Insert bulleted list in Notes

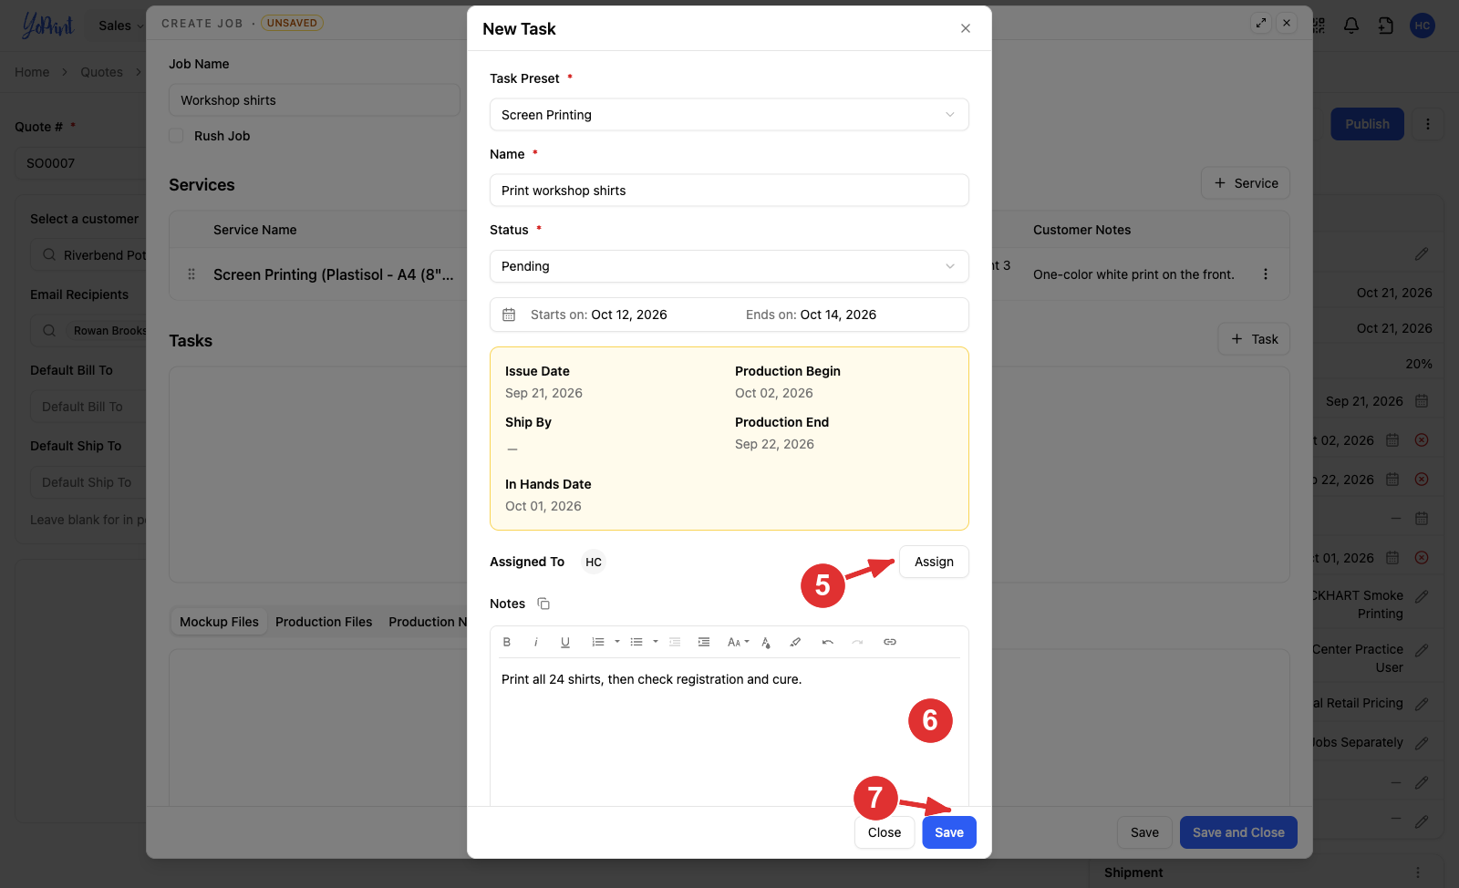tap(636, 642)
